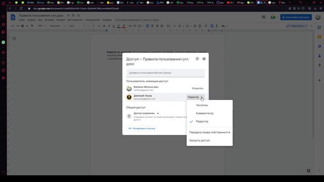The width and height of the screenshot is (324, 182).
Task: Open the Docs home logo
Action: 13,17
